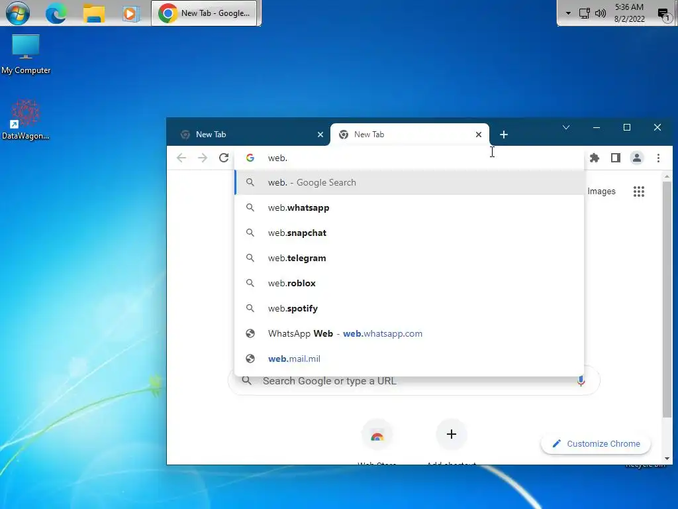This screenshot has height=509, width=678.
Task: Select the DataWagon desktop shortcut
Action: click(x=26, y=120)
